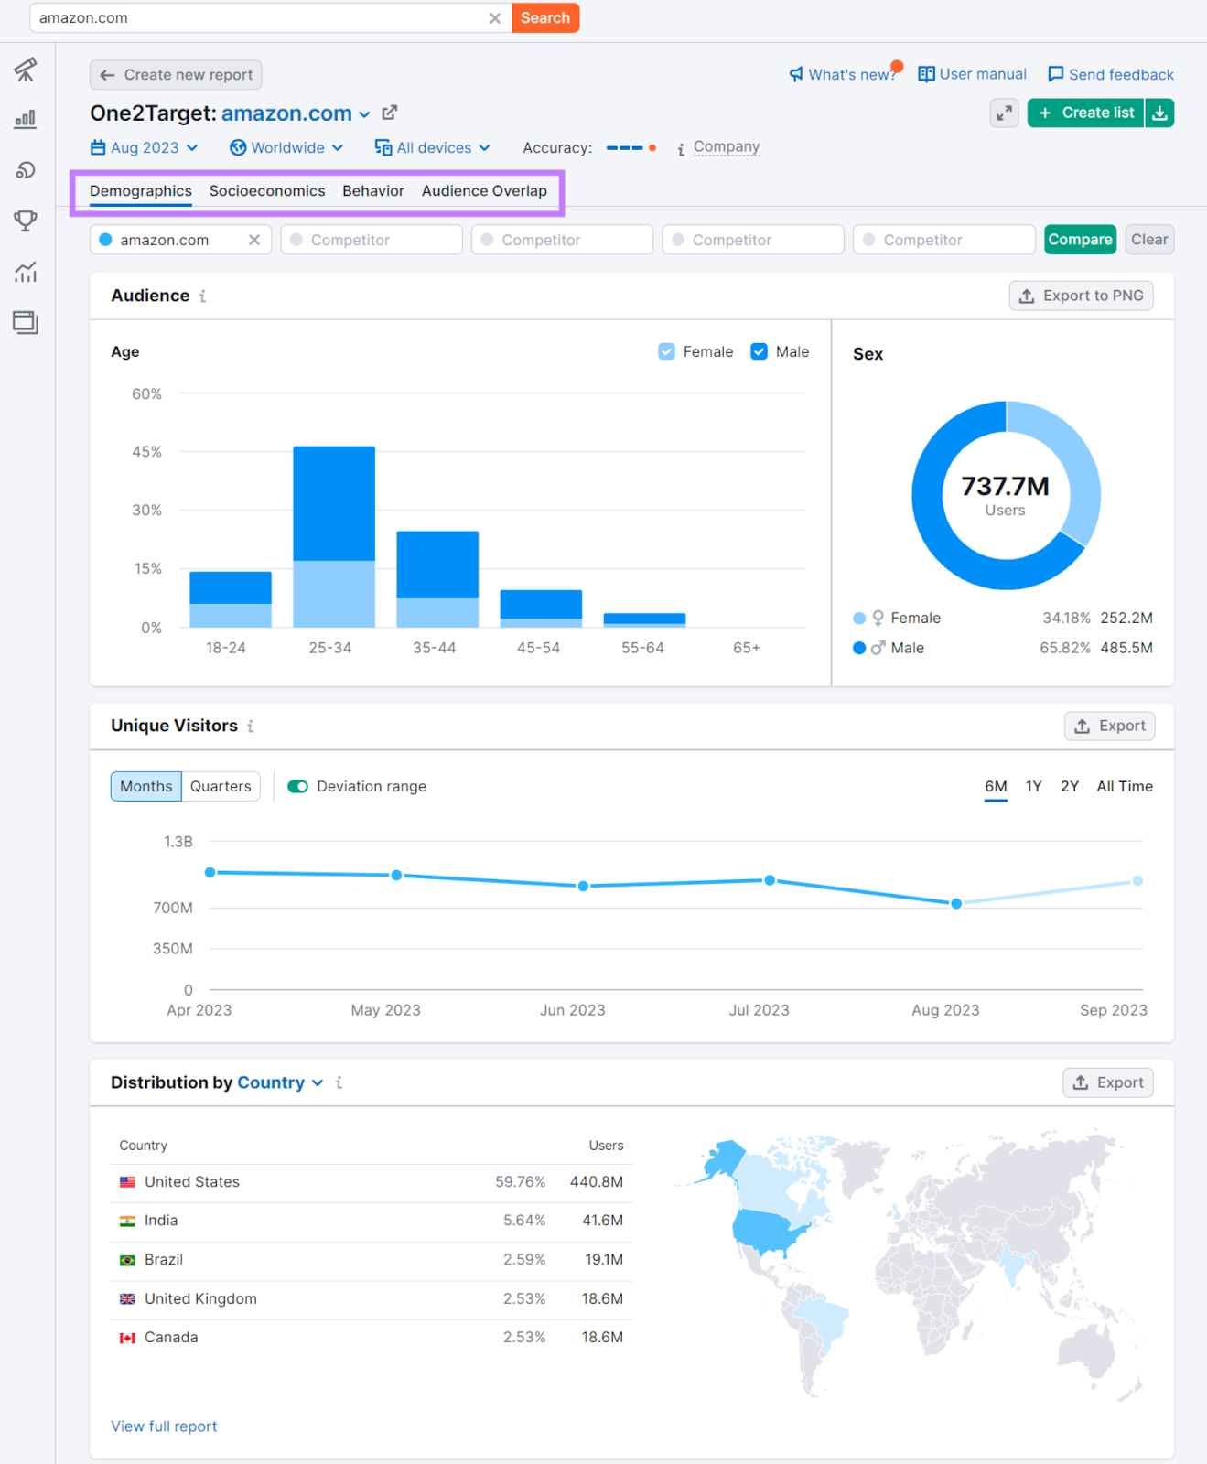
Task: Click the Company link
Action: [x=727, y=147]
